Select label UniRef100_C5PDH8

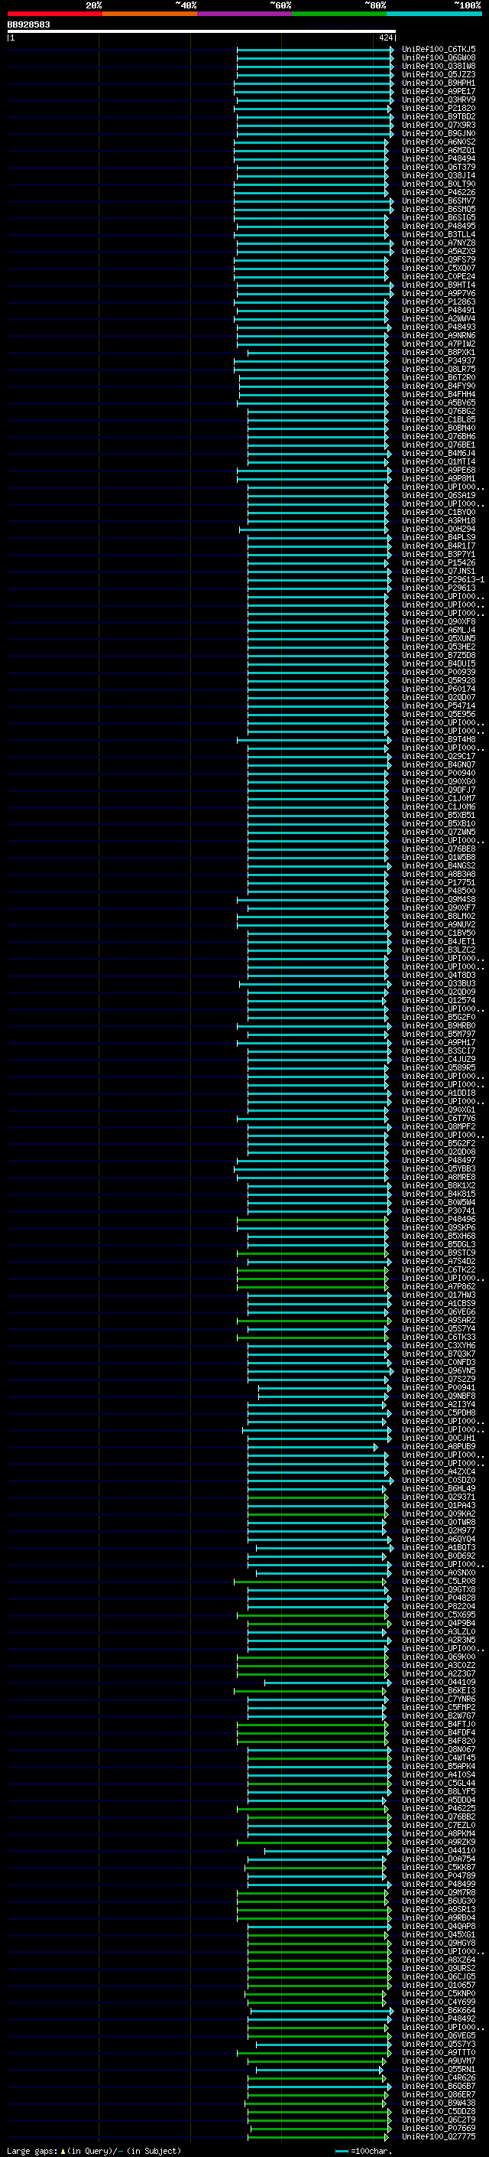[x=439, y=1412]
